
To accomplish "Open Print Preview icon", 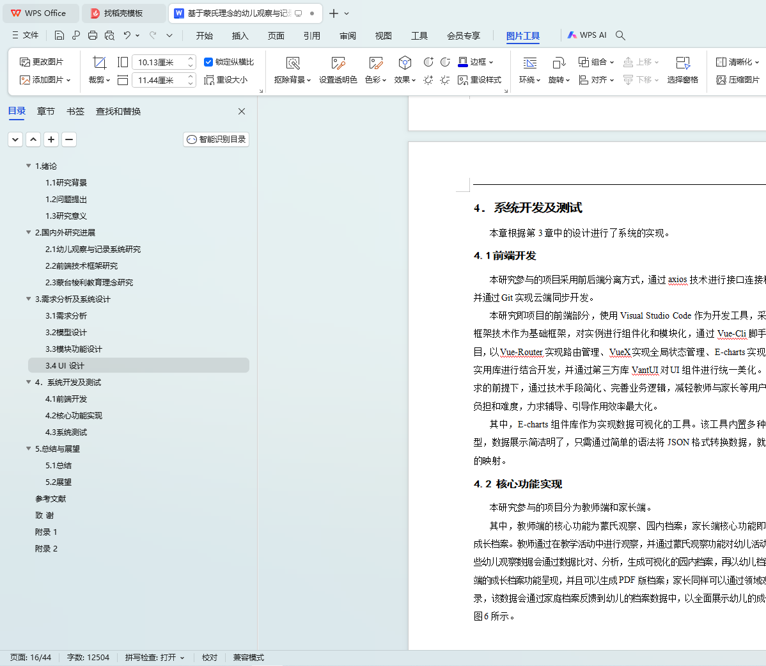I will pos(109,35).
